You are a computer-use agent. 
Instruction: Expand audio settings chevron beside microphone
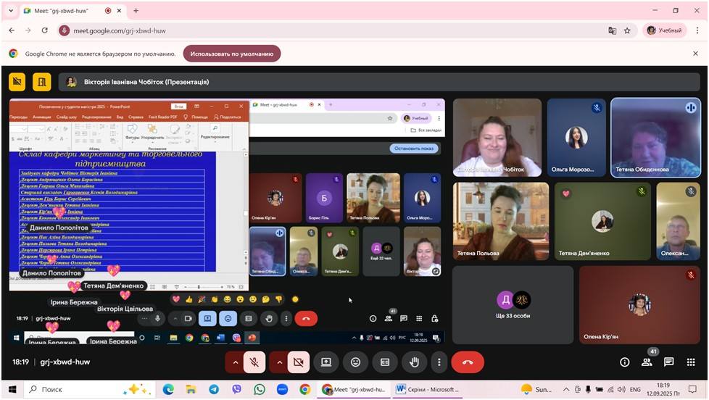[235, 362]
